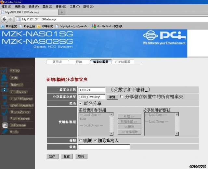
Task: Click the Firefox URL address bar
Action: tap(111, 19)
